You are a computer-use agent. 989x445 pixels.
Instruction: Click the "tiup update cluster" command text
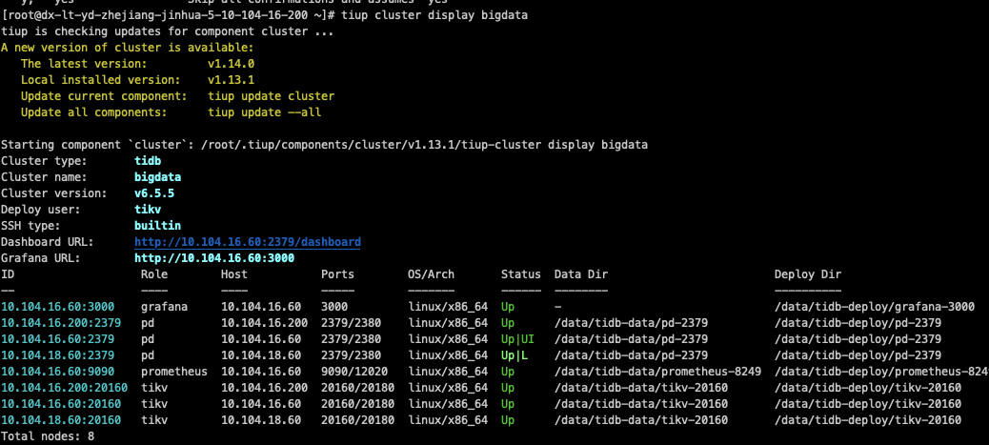click(271, 96)
